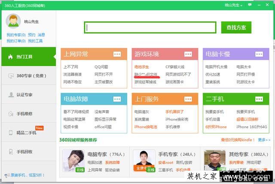The width and height of the screenshot is (275, 184).
Task: Click the 查找方案 search button
Action: point(236,27)
